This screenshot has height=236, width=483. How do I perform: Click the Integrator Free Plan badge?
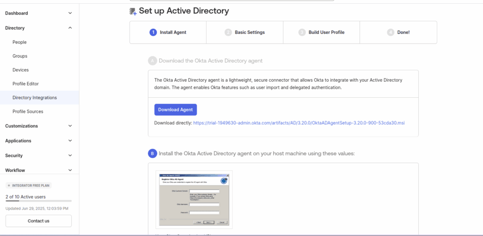[29, 185]
